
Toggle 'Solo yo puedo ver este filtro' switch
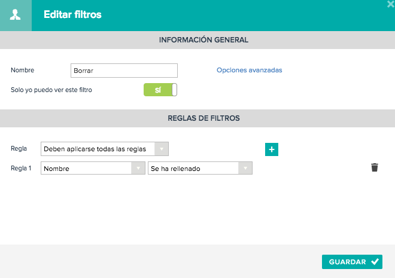160,90
